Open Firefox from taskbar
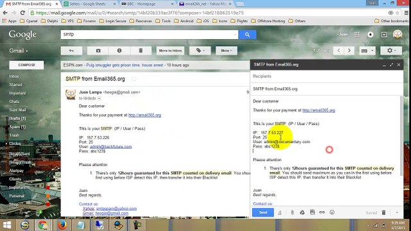Screen dimensions: 411x231 [62, 225]
